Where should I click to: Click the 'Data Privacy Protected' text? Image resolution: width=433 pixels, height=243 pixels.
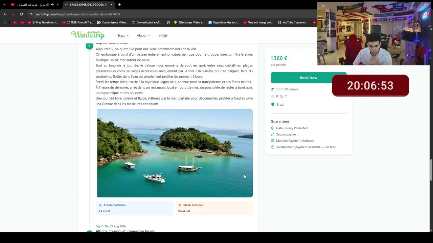click(292, 128)
